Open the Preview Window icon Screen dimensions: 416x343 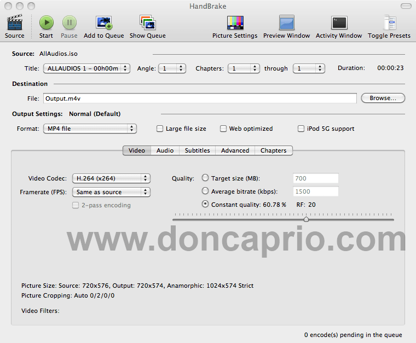(x=286, y=23)
